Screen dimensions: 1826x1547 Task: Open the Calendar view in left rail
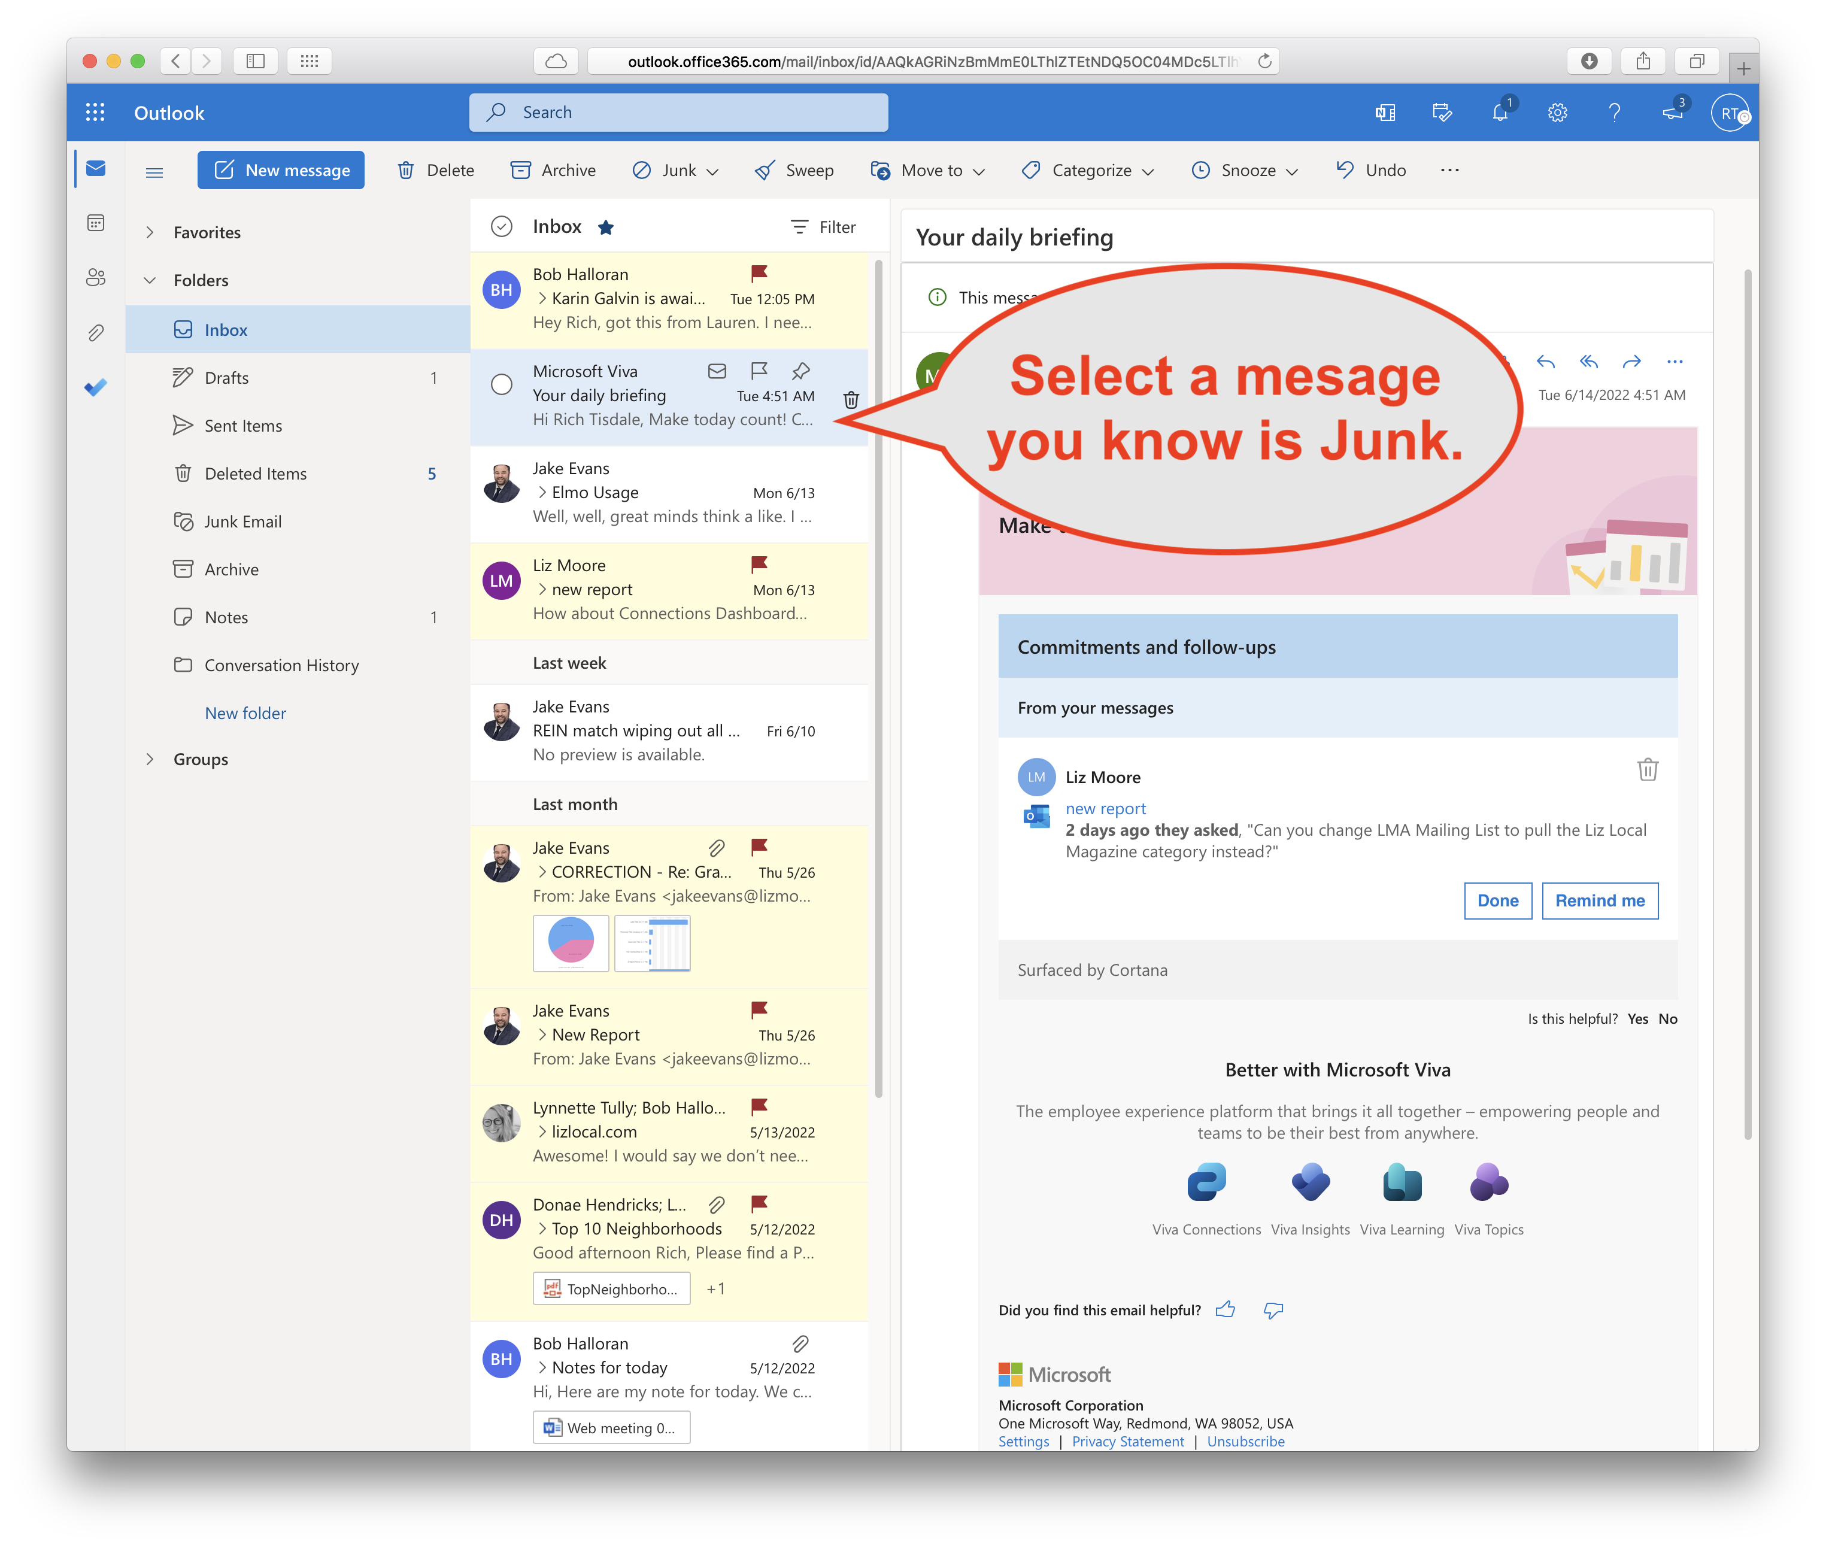[96, 223]
